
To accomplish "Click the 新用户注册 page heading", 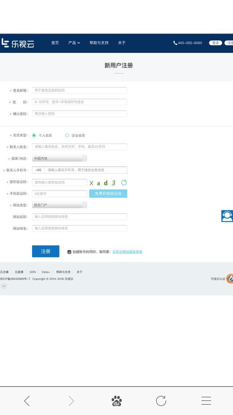I will click(x=119, y=65).
